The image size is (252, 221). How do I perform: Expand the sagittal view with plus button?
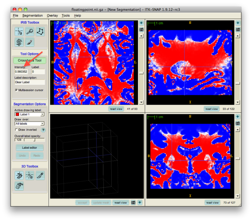(x=237, y=23)
